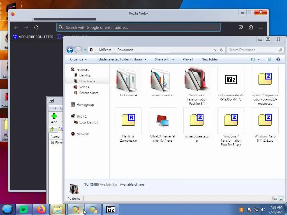Click the Forward arrow in Explorer window
Image resolution: width=287 pixels, height=215 pixels.
(x=78, y=50)
